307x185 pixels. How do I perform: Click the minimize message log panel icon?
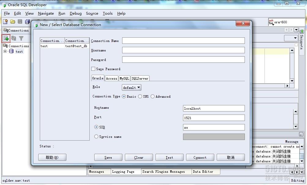(x=301, y=134)
